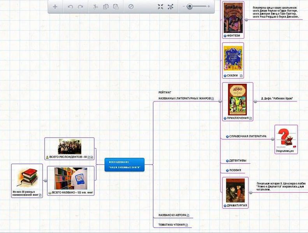Image resolution: width=308 pixels, height=233 pixels.
Task: Select the Shakespeare sad story note
Action: click(281, 186)
